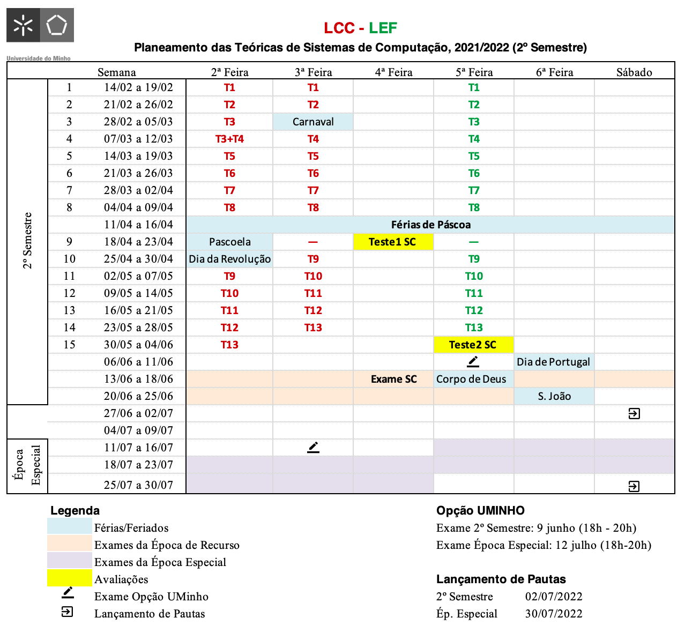Select the week date 14/02 a 19/02
This screenshot has width=685, height=625.
(x=138, y=87)
